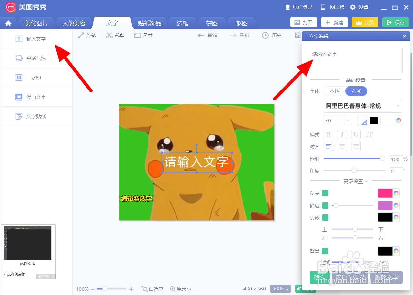Image resolution: width=413 pixels, height=295 pixels.
Task: Enable 背景 background checkbox
Action: tap(325, 251)
